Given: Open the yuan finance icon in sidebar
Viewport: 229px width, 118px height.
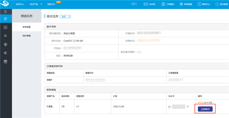Looking at the screenshot, I should tap(5, 44).
